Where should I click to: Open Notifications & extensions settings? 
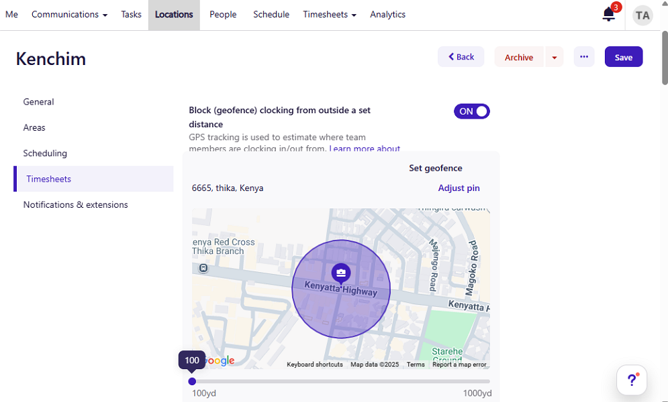75,205
